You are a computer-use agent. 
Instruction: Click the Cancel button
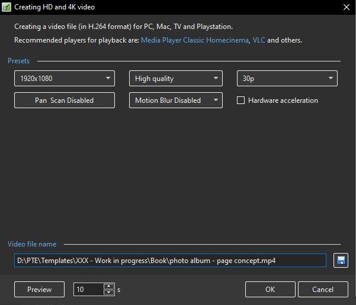pyautogui.click(x=323, y=290)
